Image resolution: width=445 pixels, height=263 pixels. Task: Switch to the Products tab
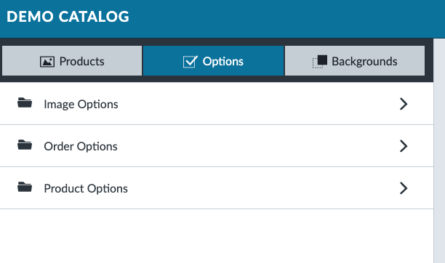pos(72,61)
